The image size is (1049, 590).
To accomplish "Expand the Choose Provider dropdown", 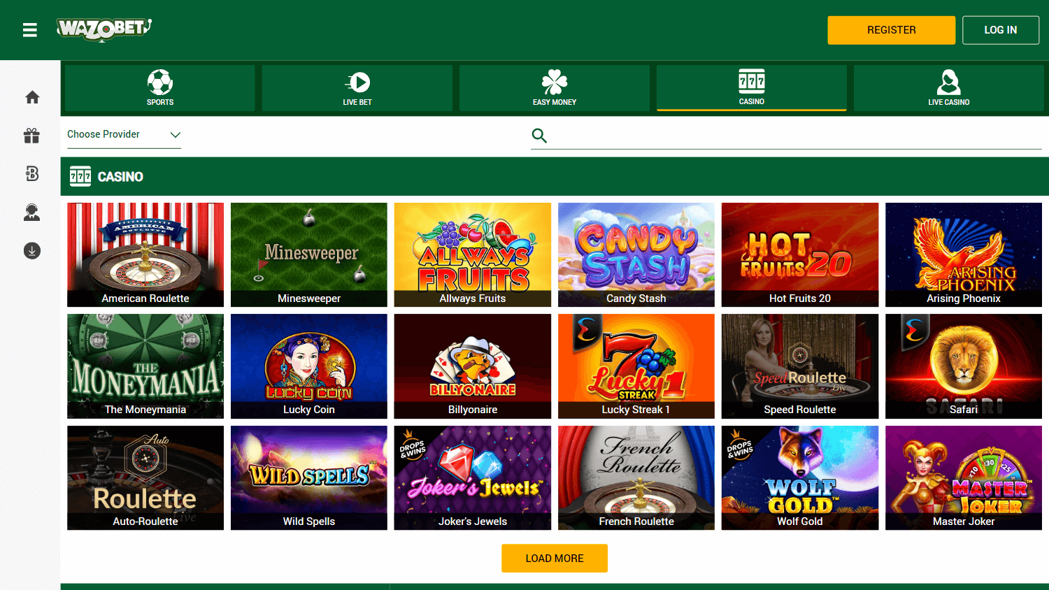I will click(124, 134).
